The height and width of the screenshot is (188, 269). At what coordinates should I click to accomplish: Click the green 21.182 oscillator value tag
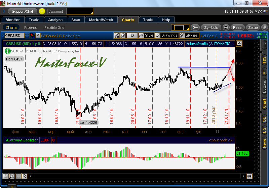pos(242,153)
